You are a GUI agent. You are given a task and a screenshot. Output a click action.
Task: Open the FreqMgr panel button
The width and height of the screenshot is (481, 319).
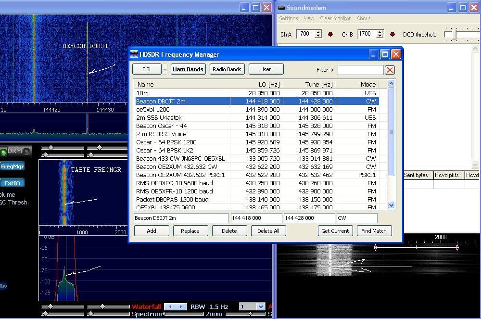point(12,166)
